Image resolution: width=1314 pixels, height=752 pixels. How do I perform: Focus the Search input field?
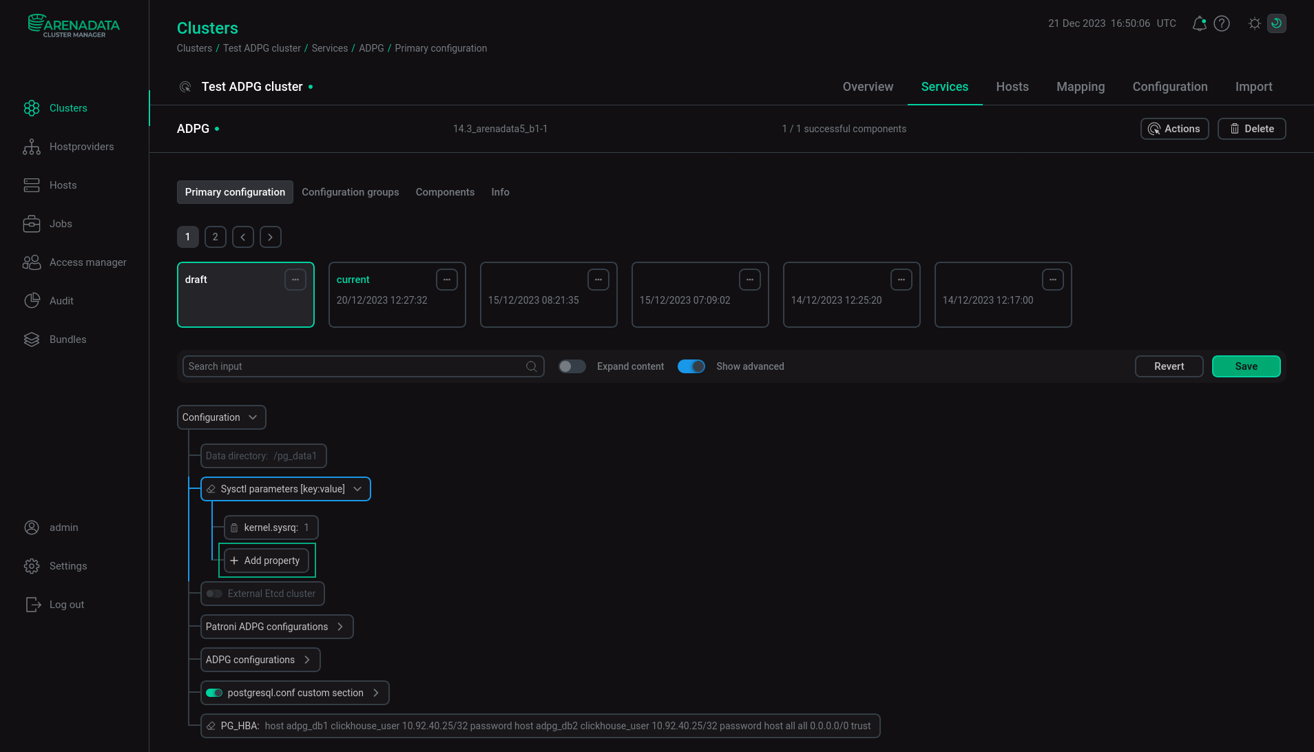point(363,366)
